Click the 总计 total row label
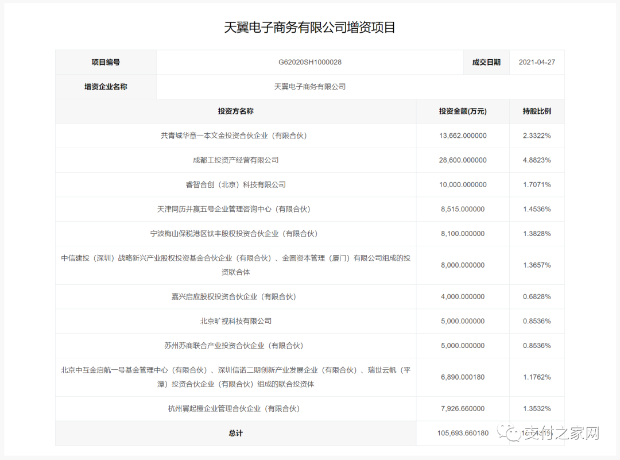The height and width of the screenshot is (460, 620). point(236,433)
